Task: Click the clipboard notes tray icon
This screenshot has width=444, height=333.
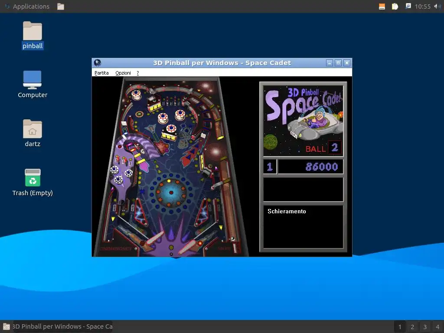Action: click(x=395, y=6)
